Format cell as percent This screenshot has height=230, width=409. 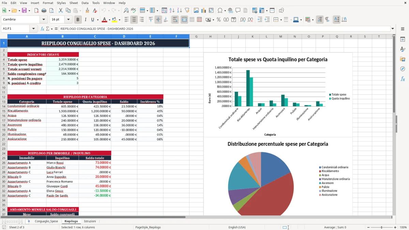pos(218,19)
